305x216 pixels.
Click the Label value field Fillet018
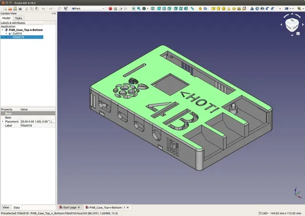38,125
